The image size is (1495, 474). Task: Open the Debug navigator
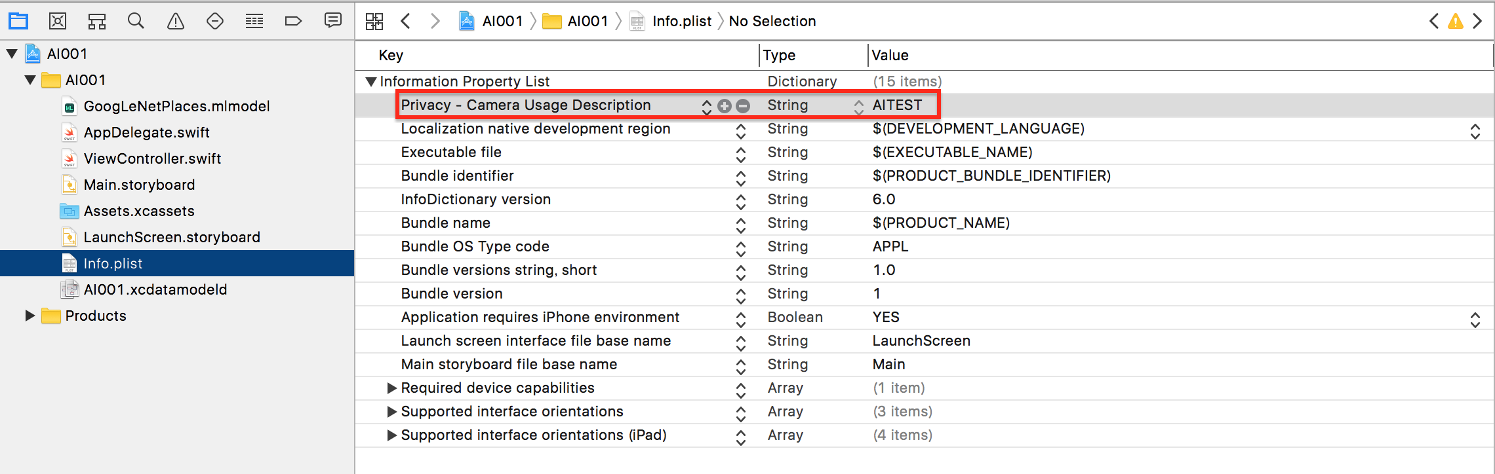click(x=254, y=22)
